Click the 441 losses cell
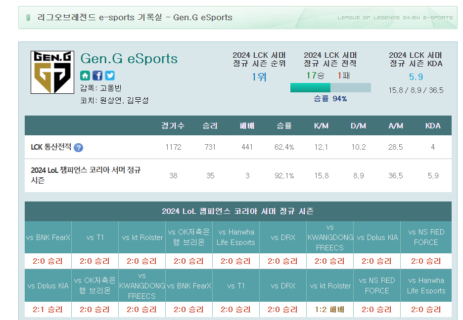This screenshot has height=320, width=463. pos(247,147)
